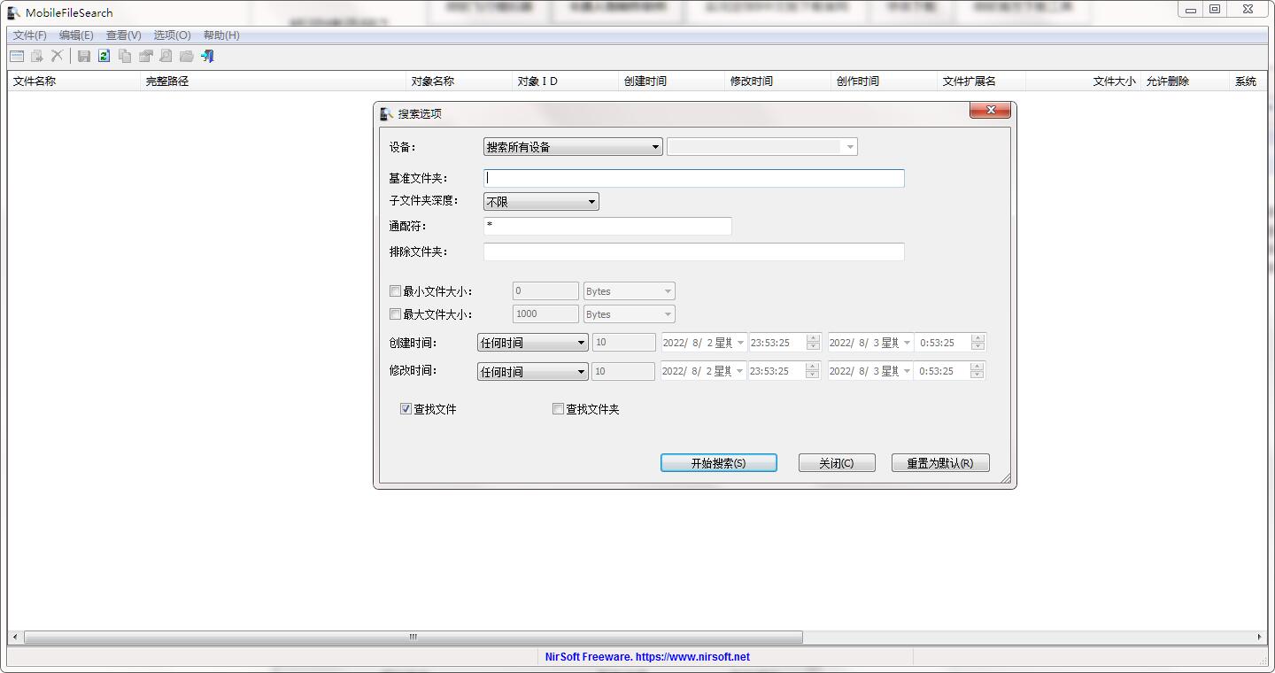Click the 排除文件夹 input field
The width and height of the screenshot is (1275, 673).
click(694, 251)
